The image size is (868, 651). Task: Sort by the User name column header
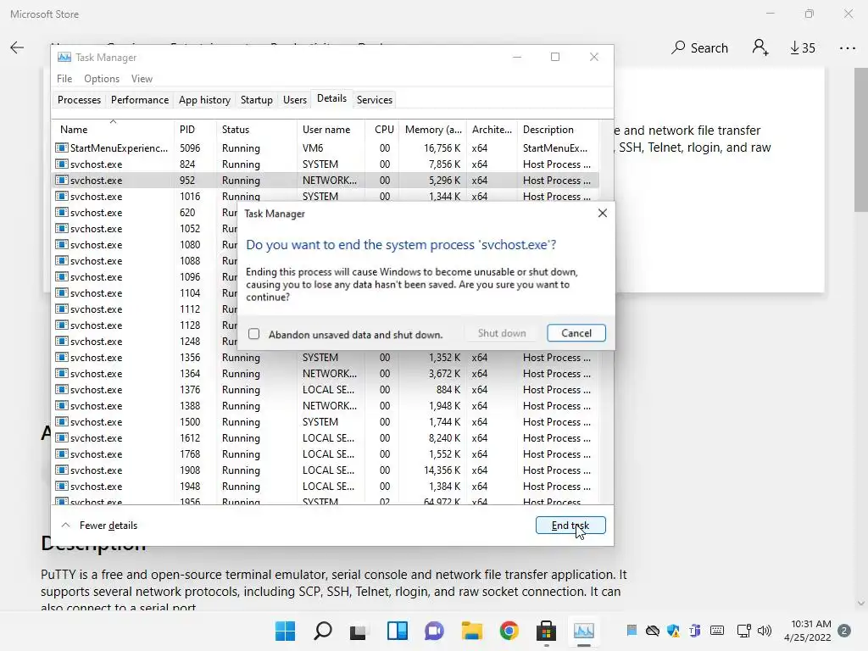tap(331, 130)
